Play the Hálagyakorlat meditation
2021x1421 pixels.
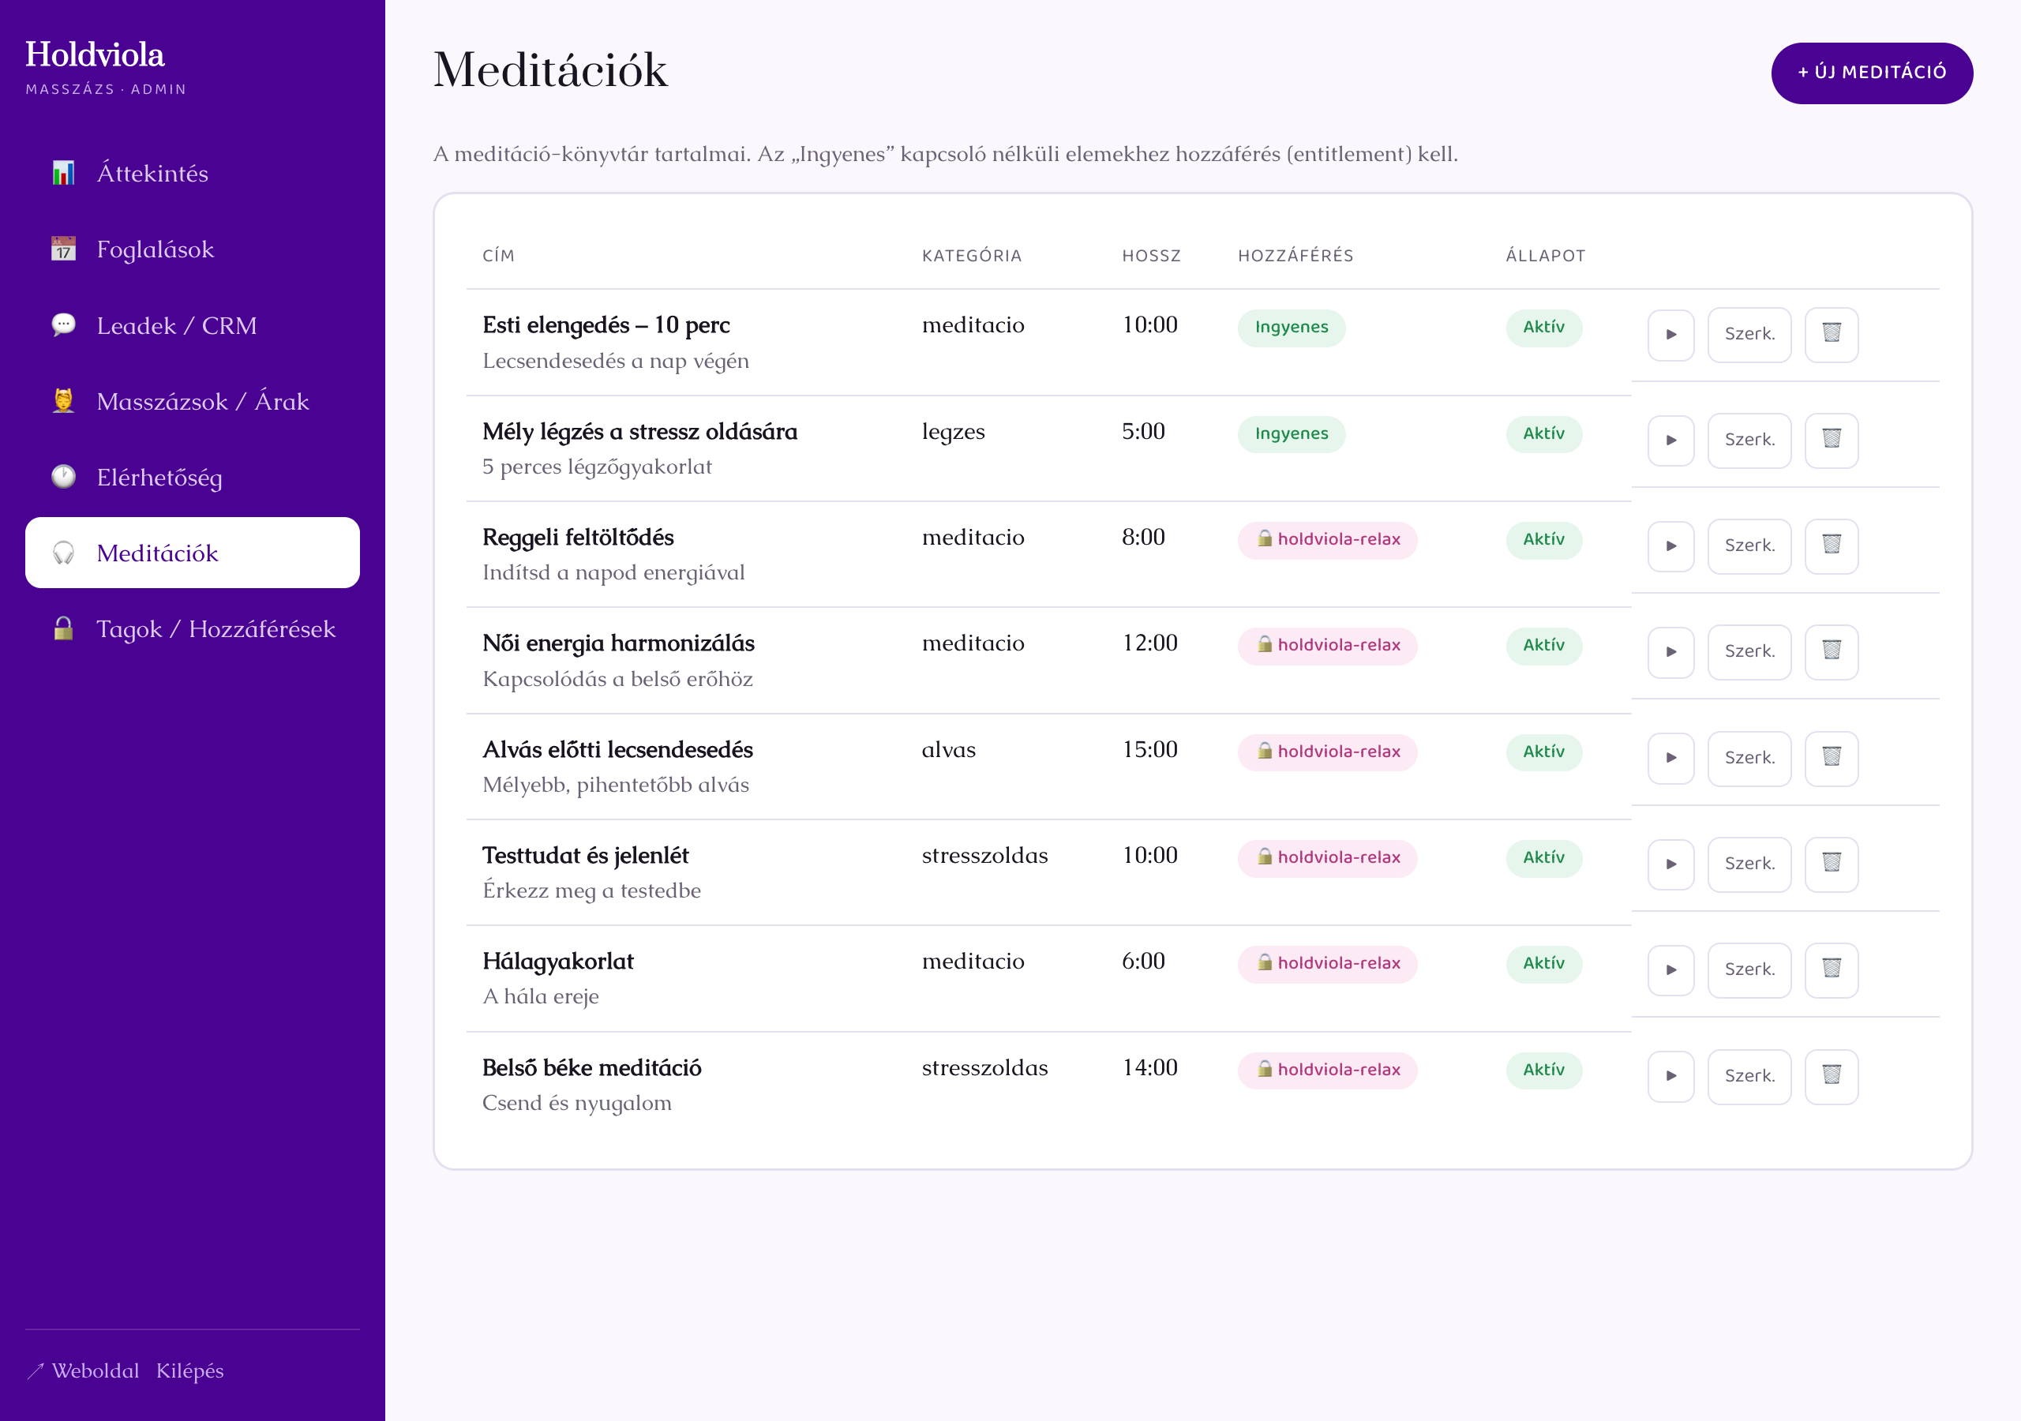pos(1670,970)
